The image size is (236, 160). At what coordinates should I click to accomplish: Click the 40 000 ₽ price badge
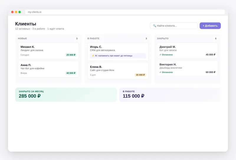pos(71,73)
